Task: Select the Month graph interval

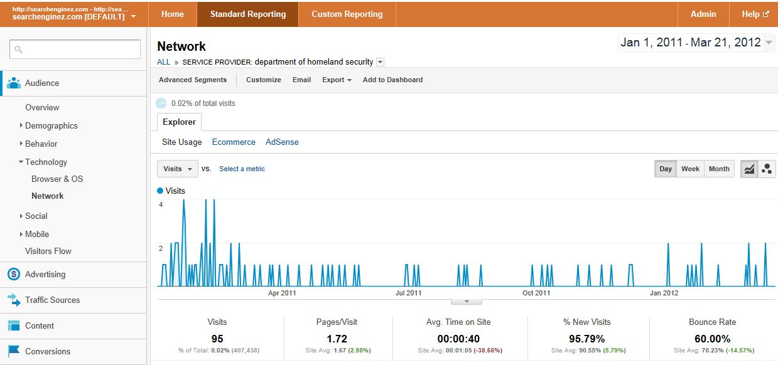Action: point(719,169)
